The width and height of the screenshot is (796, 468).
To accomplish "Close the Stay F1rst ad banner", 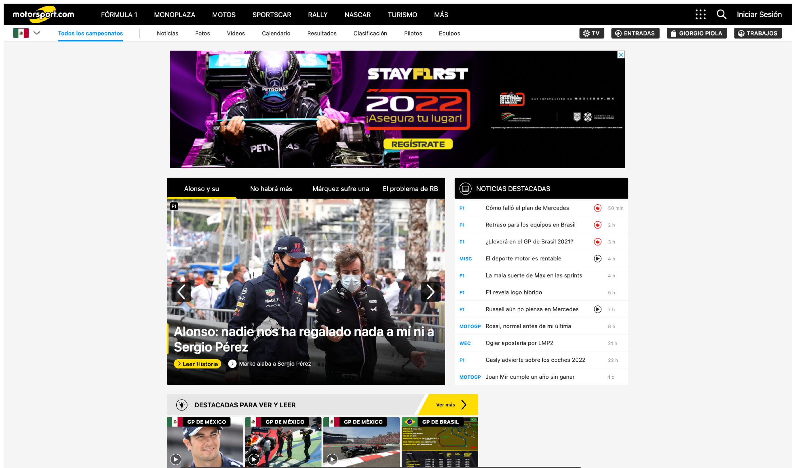I will coord(621,55).
